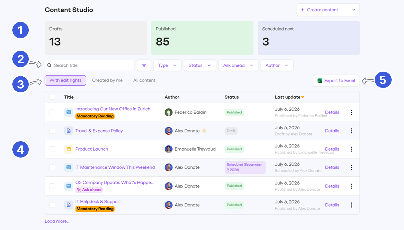The height and width of the screenshot is (230, 404).
Task: Open the Travel & Expense Policy title link
Action: pyautogui.click(x=99, y=131)
